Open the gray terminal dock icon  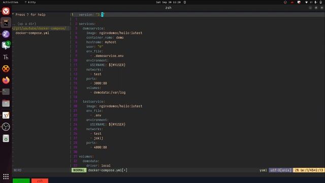(x=6, y=91)
